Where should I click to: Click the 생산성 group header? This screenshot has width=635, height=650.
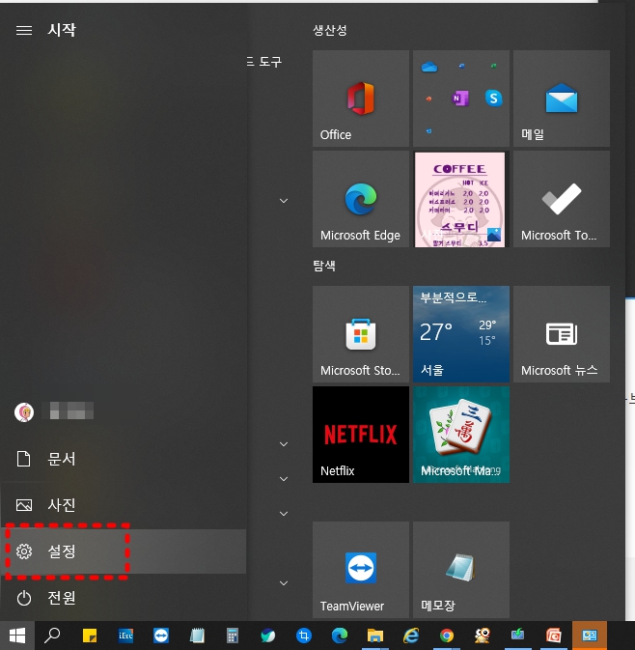329,30
